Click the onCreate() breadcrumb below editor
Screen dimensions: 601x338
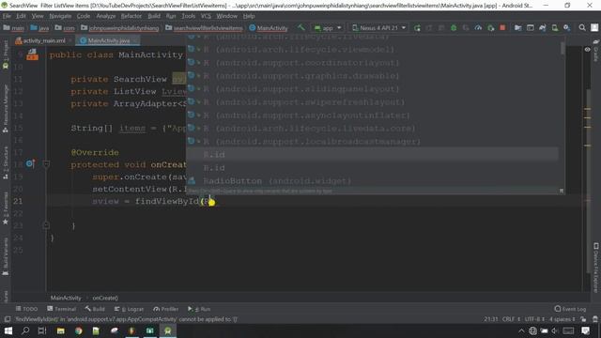[x=105, y=298]
